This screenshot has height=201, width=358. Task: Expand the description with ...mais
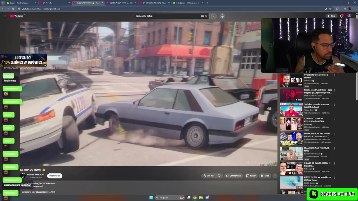52,192
